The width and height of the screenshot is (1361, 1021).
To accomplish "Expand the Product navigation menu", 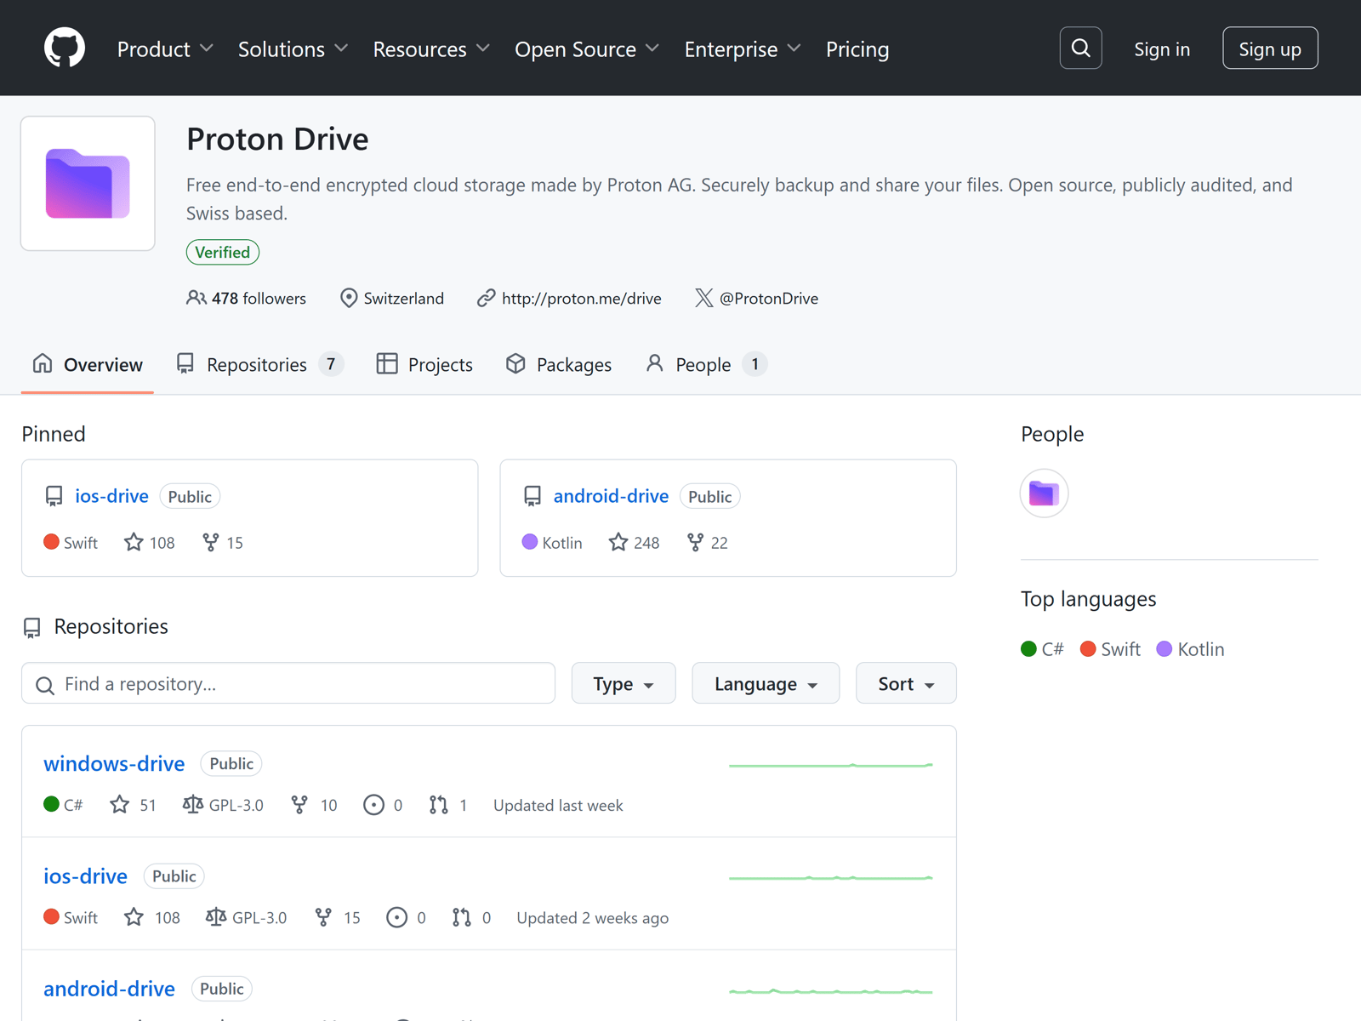I will [x=165, y=49].
